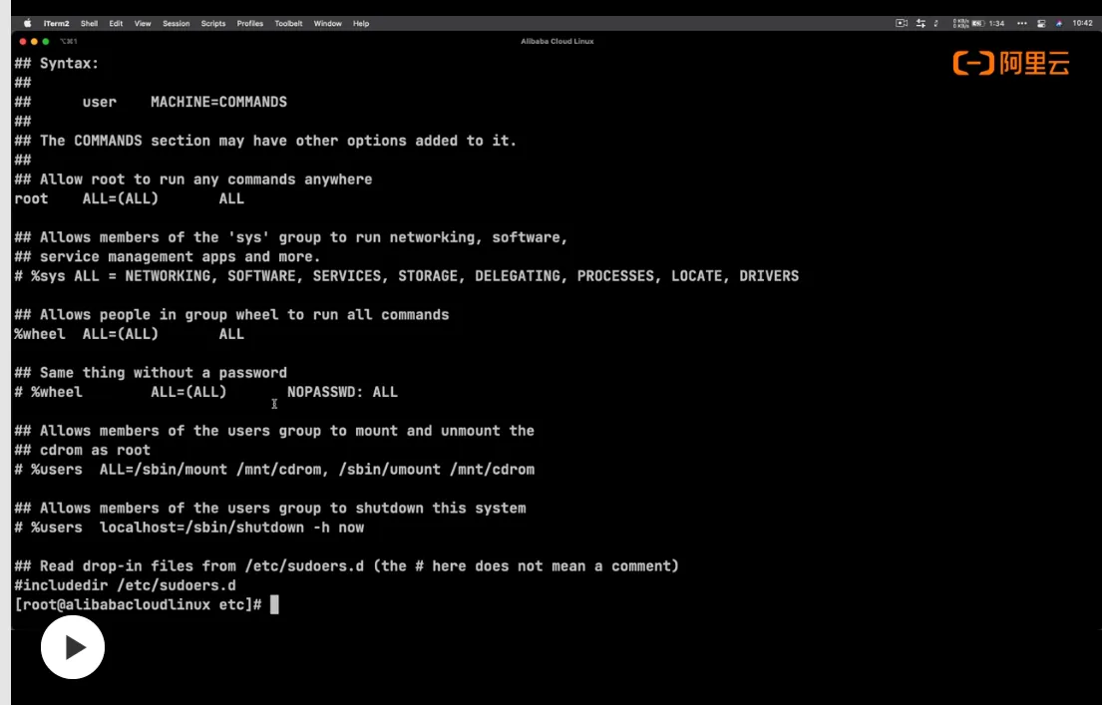The image size is (1102, 705).
Task: Click 'The COMMANDS section may have other options' line
Action: pyautogui.click(x=265, y=141)
